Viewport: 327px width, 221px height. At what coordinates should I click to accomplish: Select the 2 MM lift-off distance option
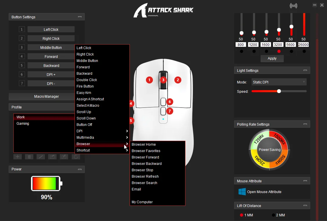click(273, 215)
